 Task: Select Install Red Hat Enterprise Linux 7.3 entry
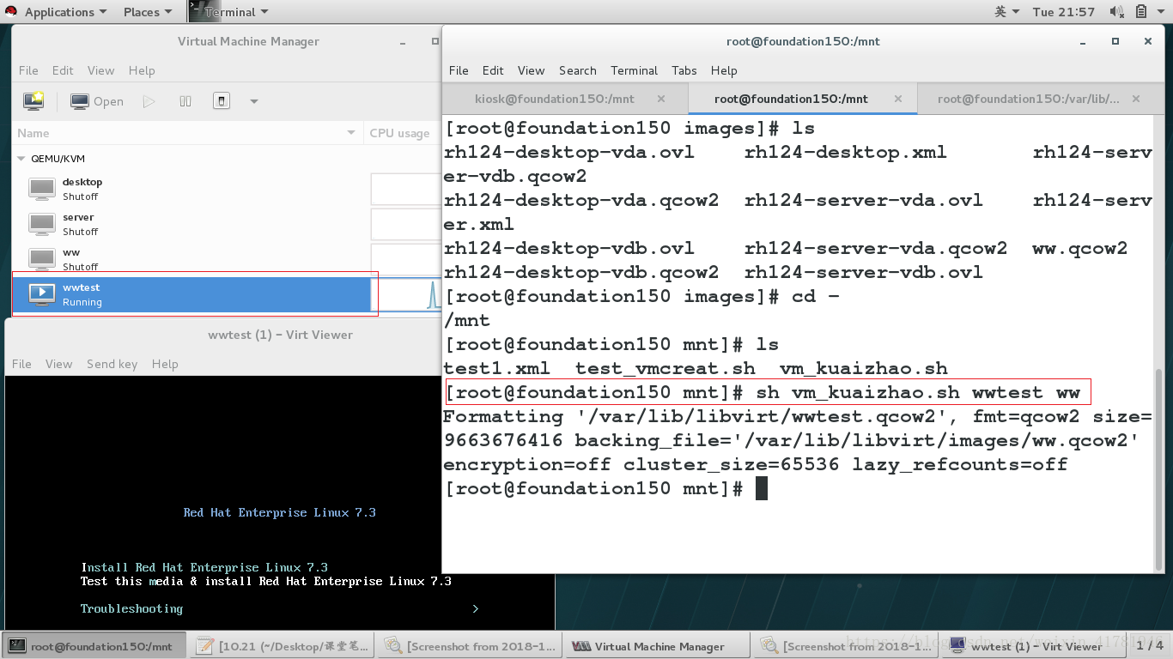point(204,567)
